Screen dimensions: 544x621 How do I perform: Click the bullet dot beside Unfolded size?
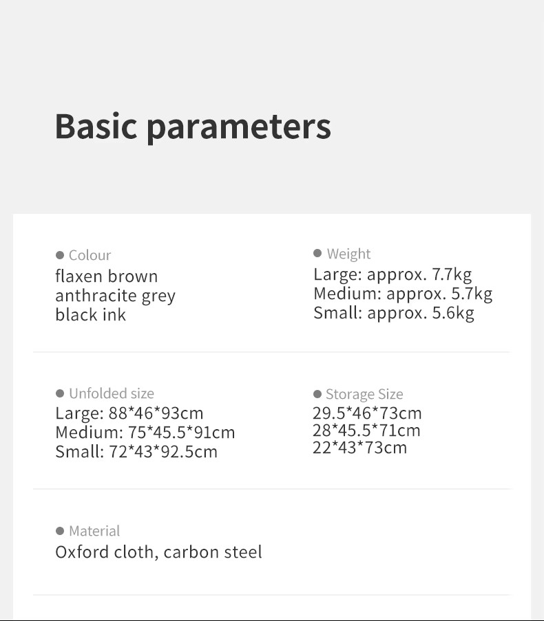[x=60, y=393]
